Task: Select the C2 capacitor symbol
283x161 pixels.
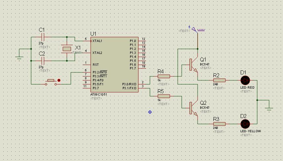Action: coord(43,61)
